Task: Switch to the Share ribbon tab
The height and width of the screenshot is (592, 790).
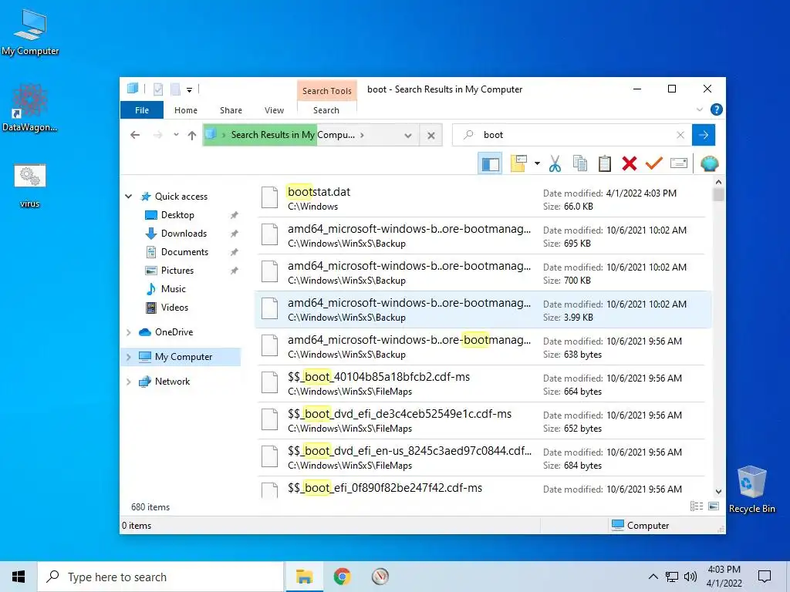Action: click(231, 110)
